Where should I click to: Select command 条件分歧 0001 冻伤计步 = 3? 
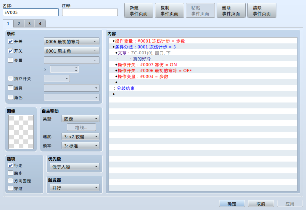(x=203, y=47)
